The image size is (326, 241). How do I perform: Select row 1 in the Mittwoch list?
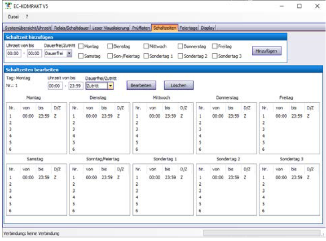[x=163, y=116]
